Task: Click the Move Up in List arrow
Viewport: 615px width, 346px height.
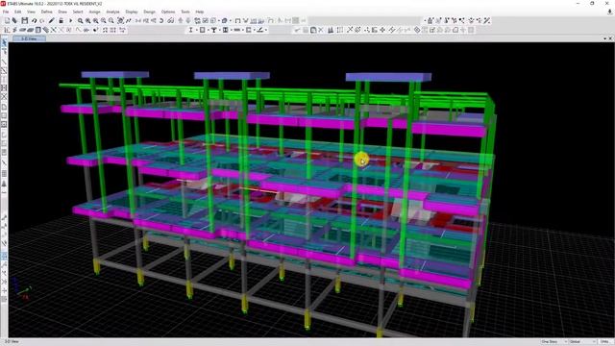Action: point(181,20)
